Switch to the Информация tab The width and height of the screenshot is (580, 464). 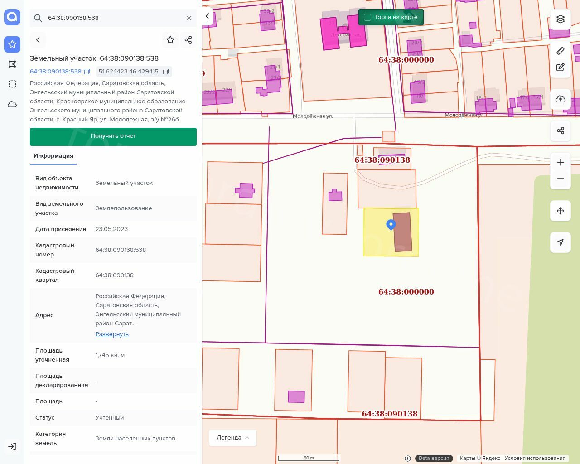click(53, 156)
